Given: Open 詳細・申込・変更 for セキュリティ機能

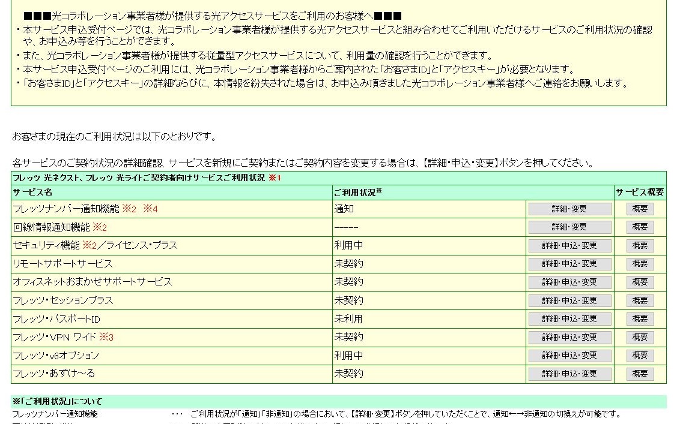Looking at the screenshot, I should click(x=569, y=246).
